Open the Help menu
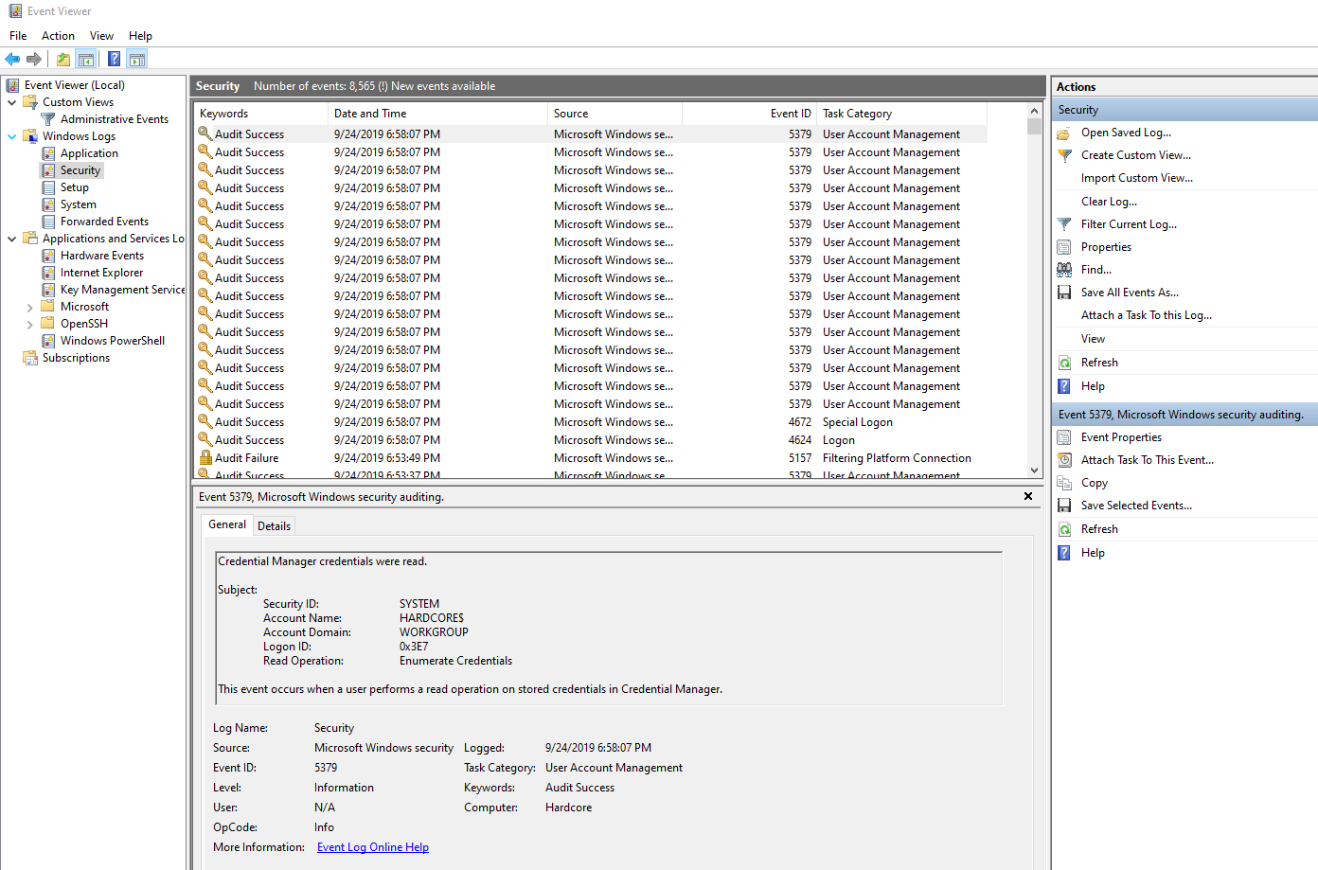Viewport: 1318px width, 870px height. click(x=140, y=36)
